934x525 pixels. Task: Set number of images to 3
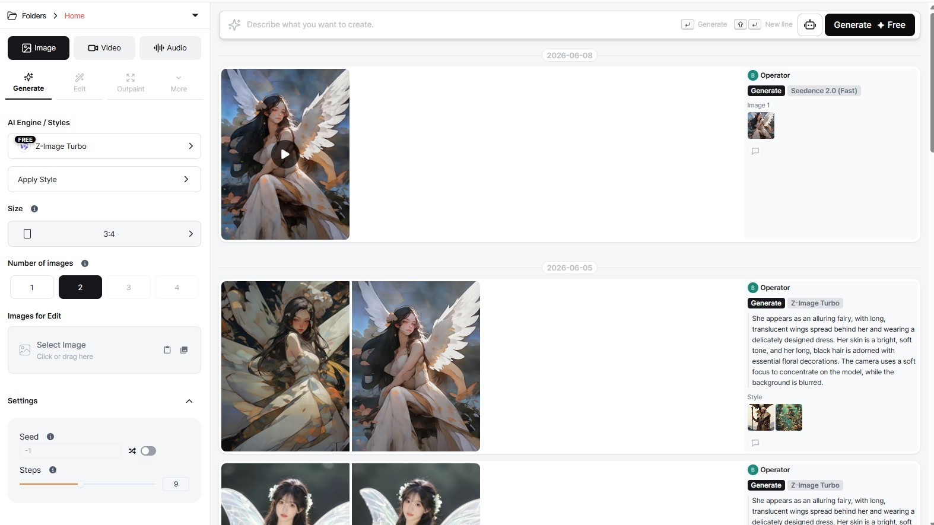pyautogui.click(x=129, y=287)
